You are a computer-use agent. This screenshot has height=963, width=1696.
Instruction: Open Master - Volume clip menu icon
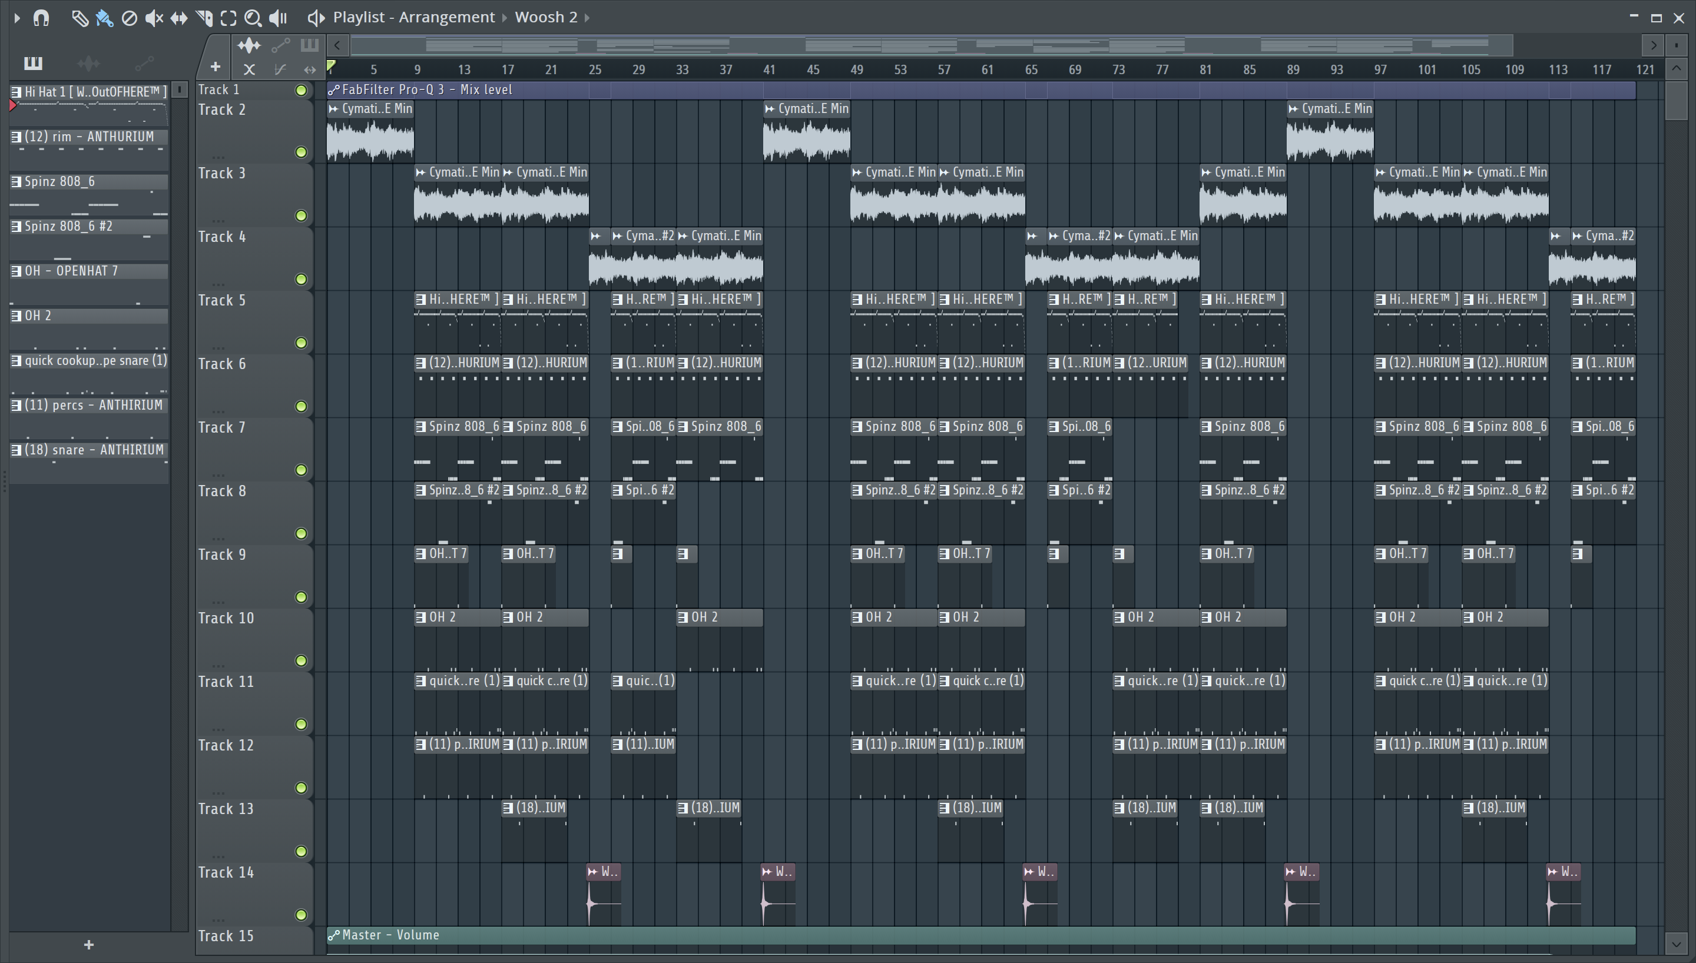(334, 935)
